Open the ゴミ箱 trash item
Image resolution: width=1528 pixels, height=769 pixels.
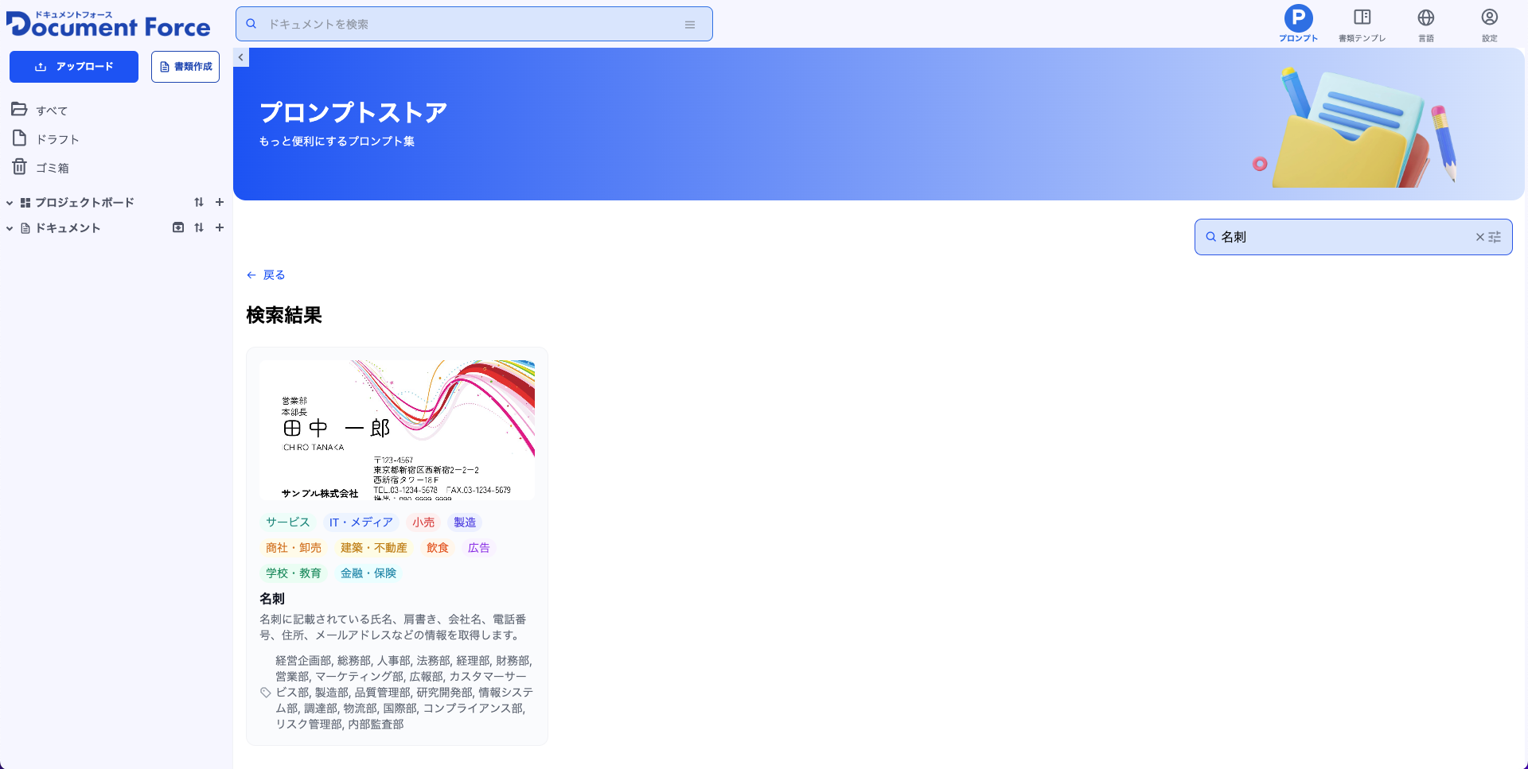[41, 167]
